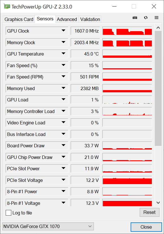This screenshot has height=234, width=164.
Task: Enable the Log to file checkbox
Action: 8,213
